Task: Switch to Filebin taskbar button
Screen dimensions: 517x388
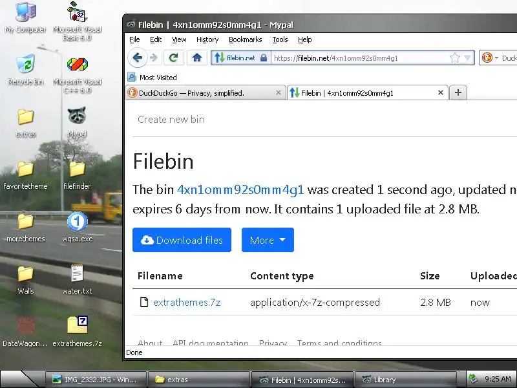Action: click(302, 380)
